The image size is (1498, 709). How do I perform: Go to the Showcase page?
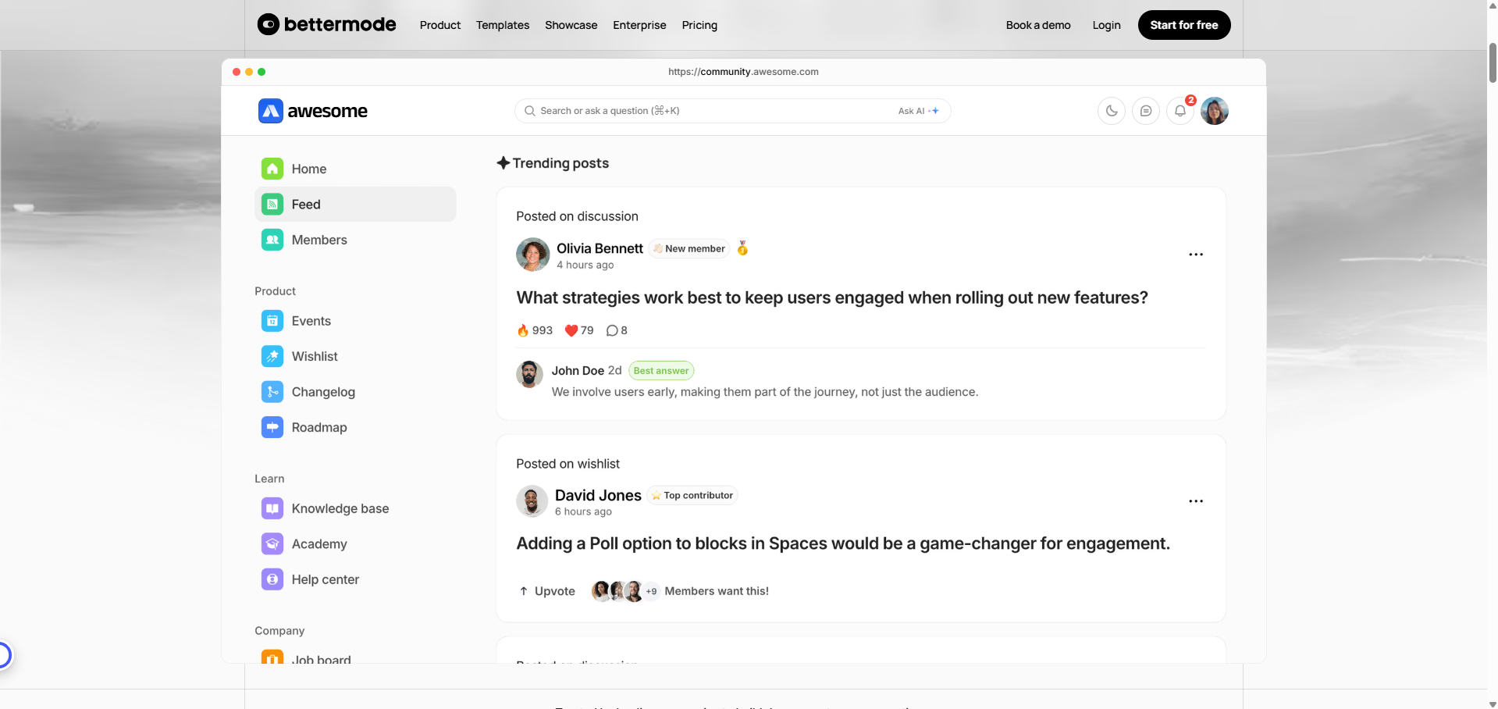click(571, 25)
